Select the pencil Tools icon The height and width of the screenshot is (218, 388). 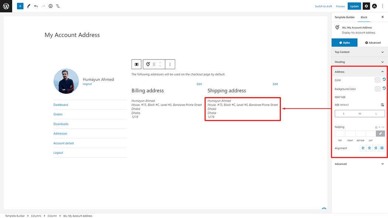click(x=28, y=6)
